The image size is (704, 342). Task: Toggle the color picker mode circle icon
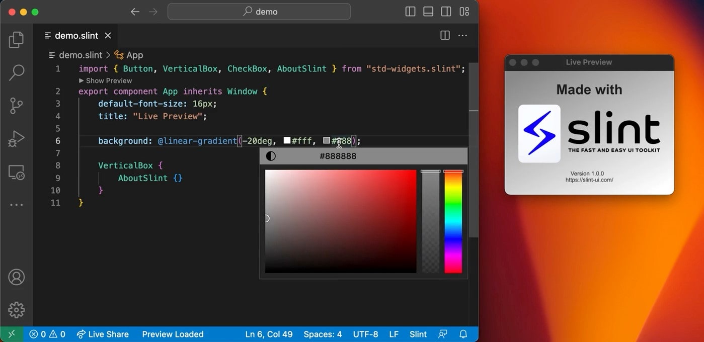click(x=271, y=156)
